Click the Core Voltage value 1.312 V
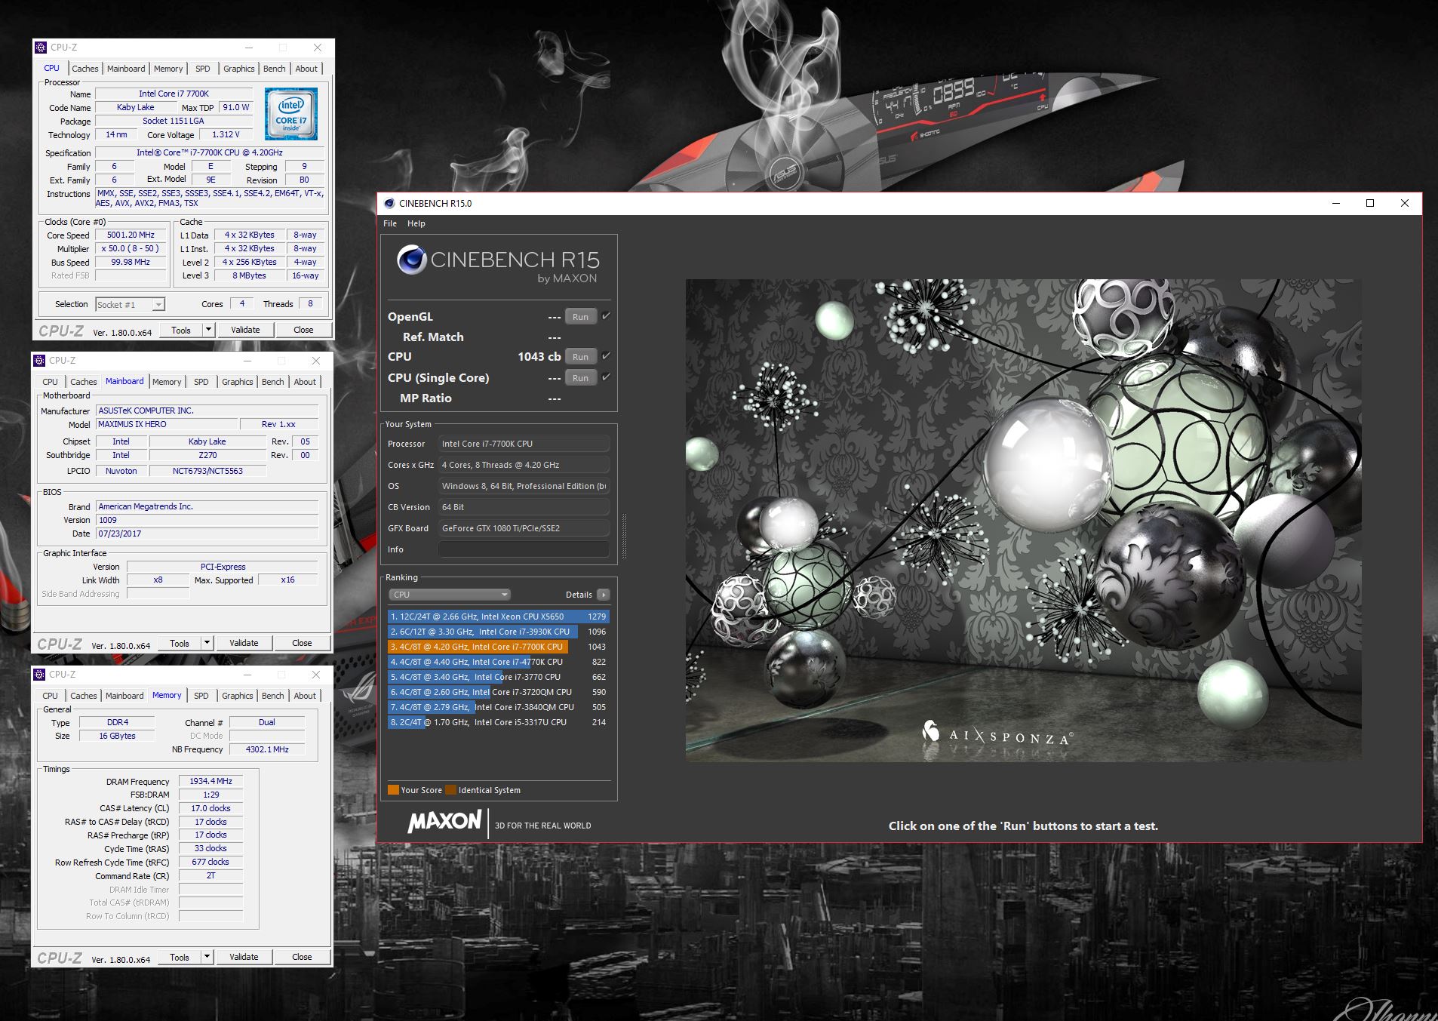Screen dimensions: 1438x1021 click(x=226, y=134)
